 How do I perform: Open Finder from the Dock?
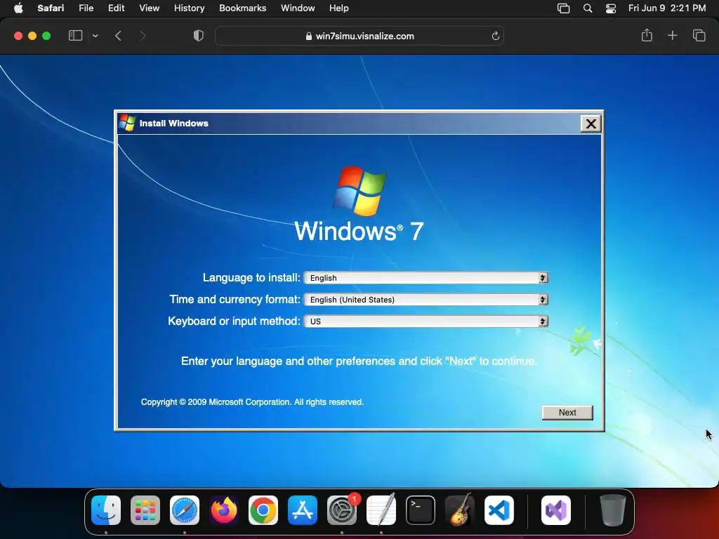(x=106, y=510)
